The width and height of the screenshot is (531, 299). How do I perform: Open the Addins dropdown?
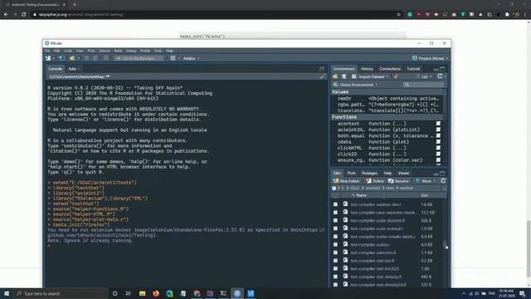[x=191, y=58]
